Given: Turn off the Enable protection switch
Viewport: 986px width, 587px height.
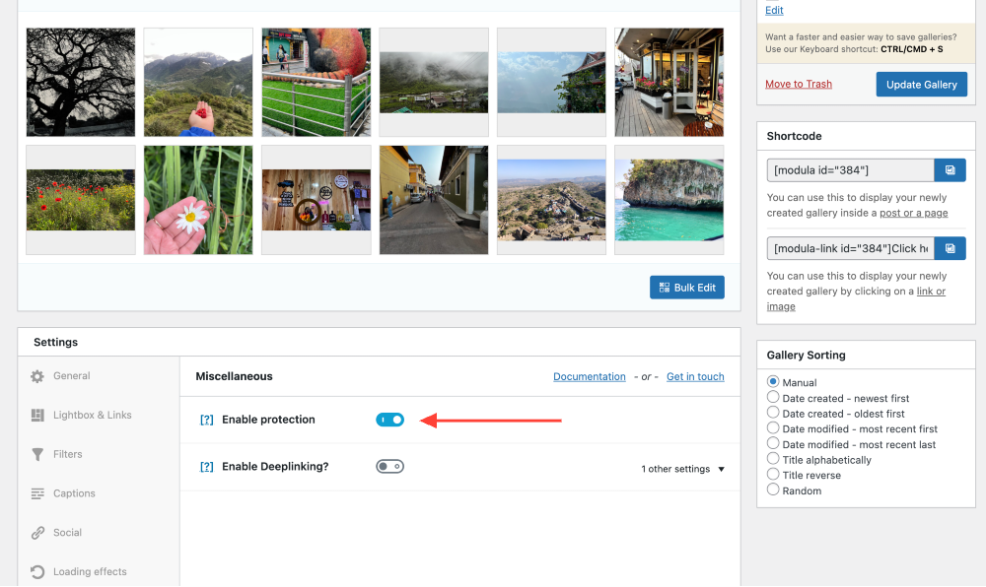Looking at the screenshot, I should click(x=389, y=420).
